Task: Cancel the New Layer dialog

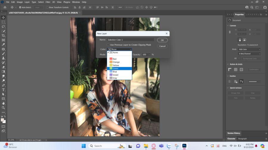Action: [x=162, y=46]
